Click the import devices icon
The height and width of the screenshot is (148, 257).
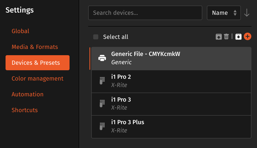[x=238, y=36]
